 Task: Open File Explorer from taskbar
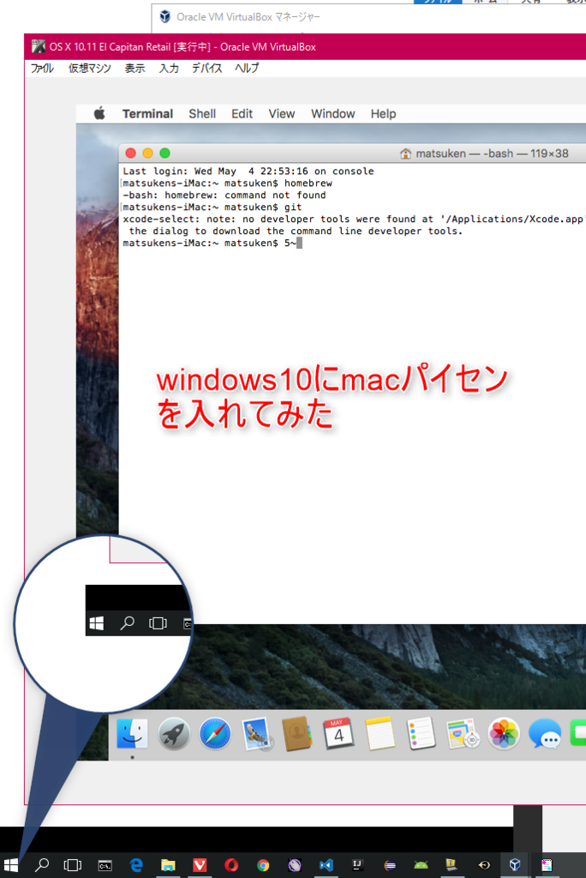168,865
